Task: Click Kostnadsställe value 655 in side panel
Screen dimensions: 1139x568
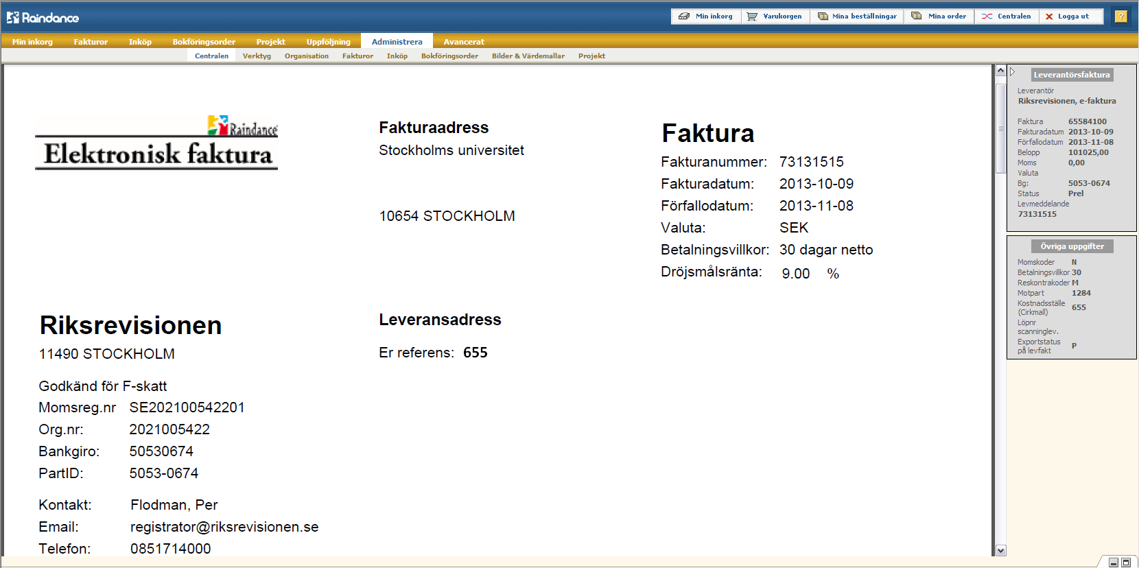Action: pyautogui.click(x=1079, y=307)
